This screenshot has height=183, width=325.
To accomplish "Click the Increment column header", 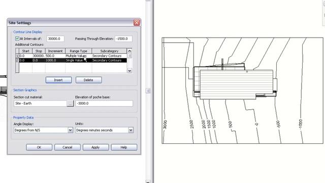I will click(55, 51).
